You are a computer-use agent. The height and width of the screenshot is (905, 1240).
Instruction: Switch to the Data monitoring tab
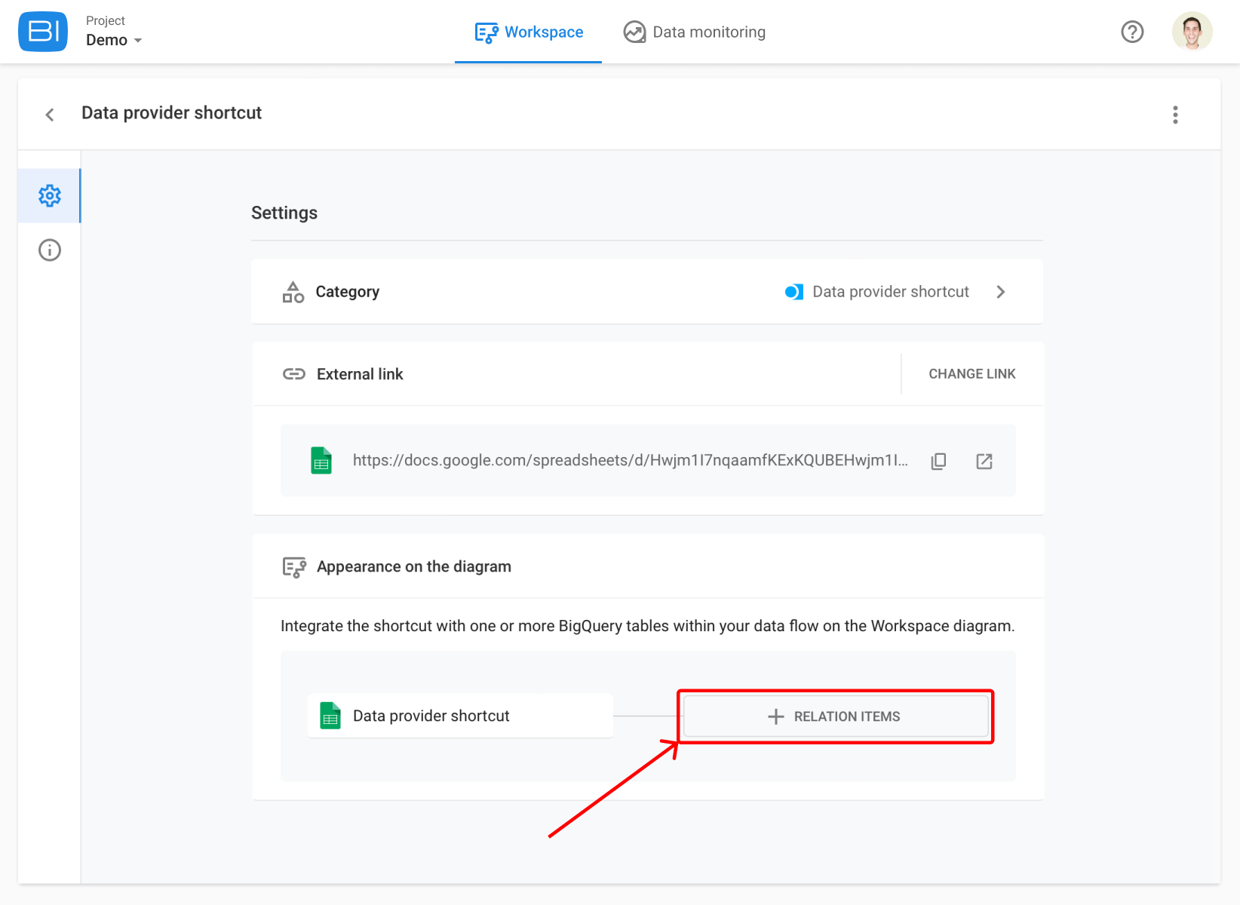click(695, 32)
